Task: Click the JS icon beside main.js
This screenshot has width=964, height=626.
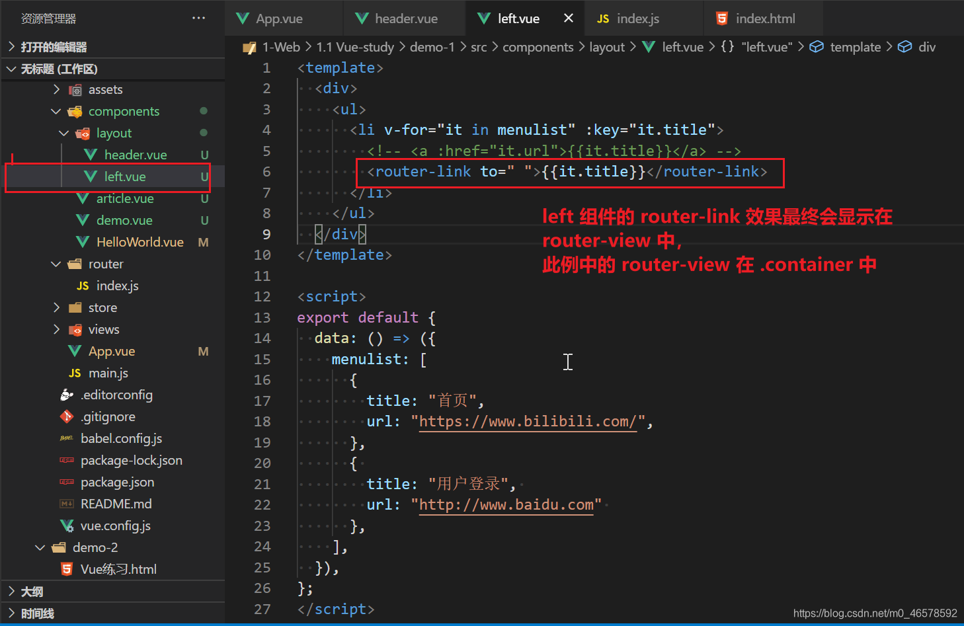Action: click(75, 373)
